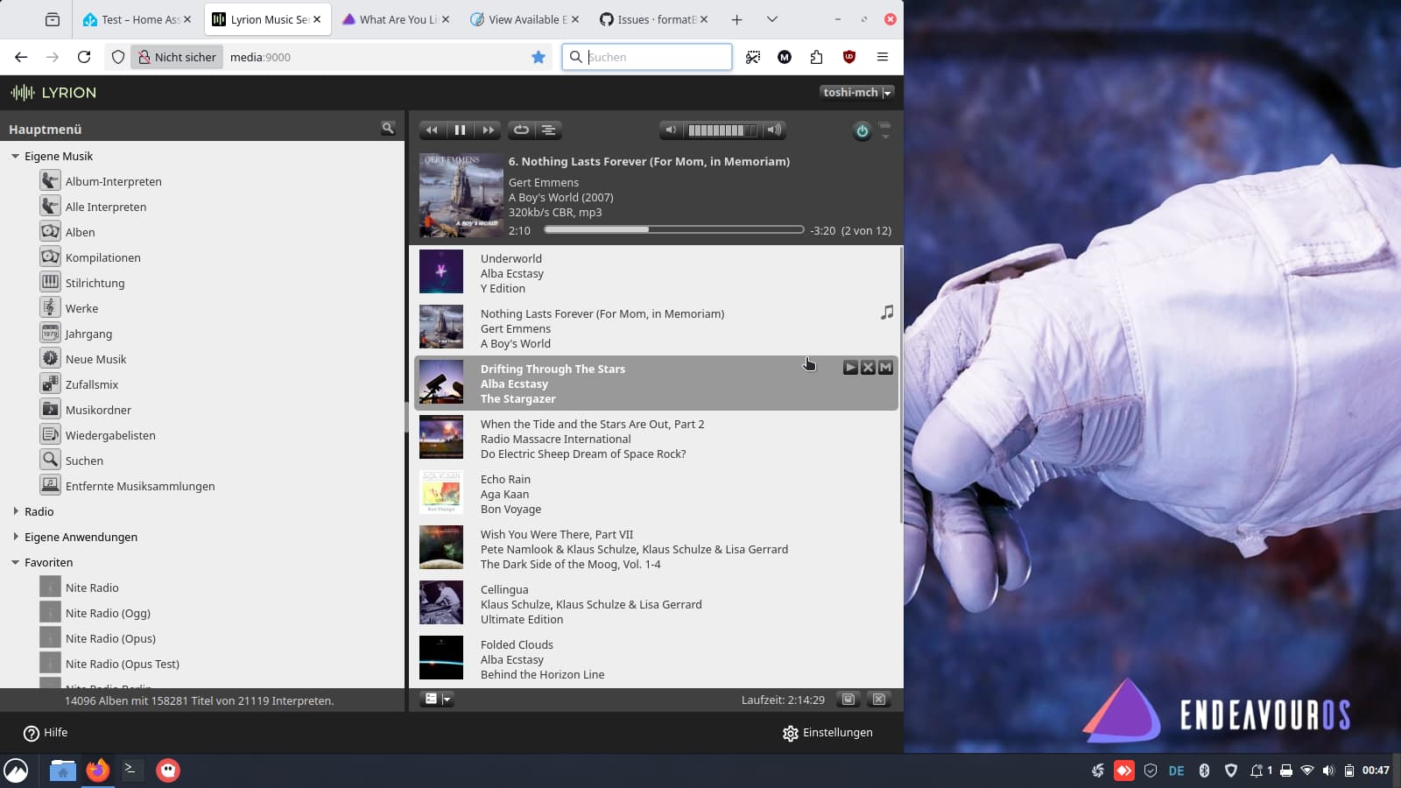This screenshot has width=1401, height=788.
Task: Click the music note icon on Nothing Lasts Forever
Action: pyautogui.click(x=887, y=313)
